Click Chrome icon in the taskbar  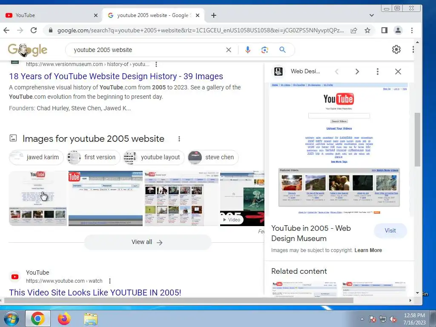click(38, 318)
